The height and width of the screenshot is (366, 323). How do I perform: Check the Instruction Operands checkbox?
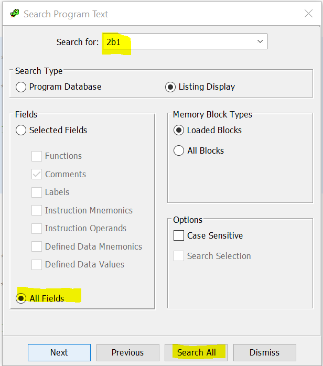pyautogui.click(x=37, y=229)
